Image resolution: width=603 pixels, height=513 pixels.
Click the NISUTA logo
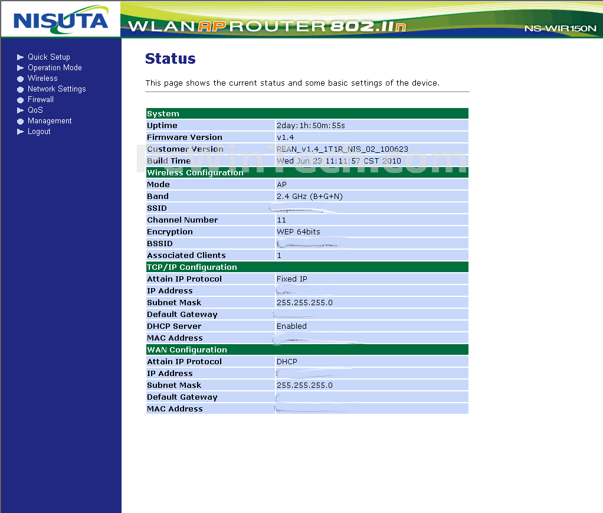pos(61,20)
